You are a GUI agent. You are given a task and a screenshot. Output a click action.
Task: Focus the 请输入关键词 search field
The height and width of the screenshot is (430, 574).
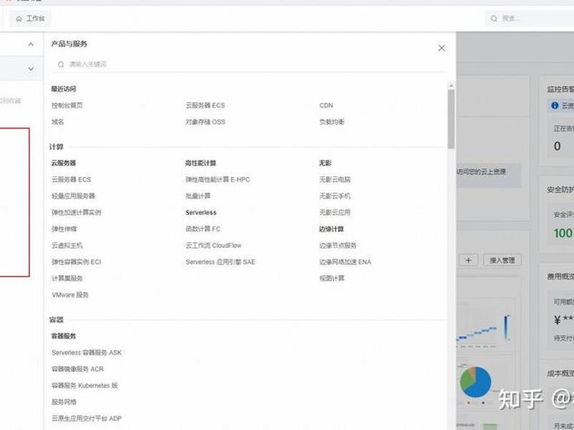pos(249,64)
